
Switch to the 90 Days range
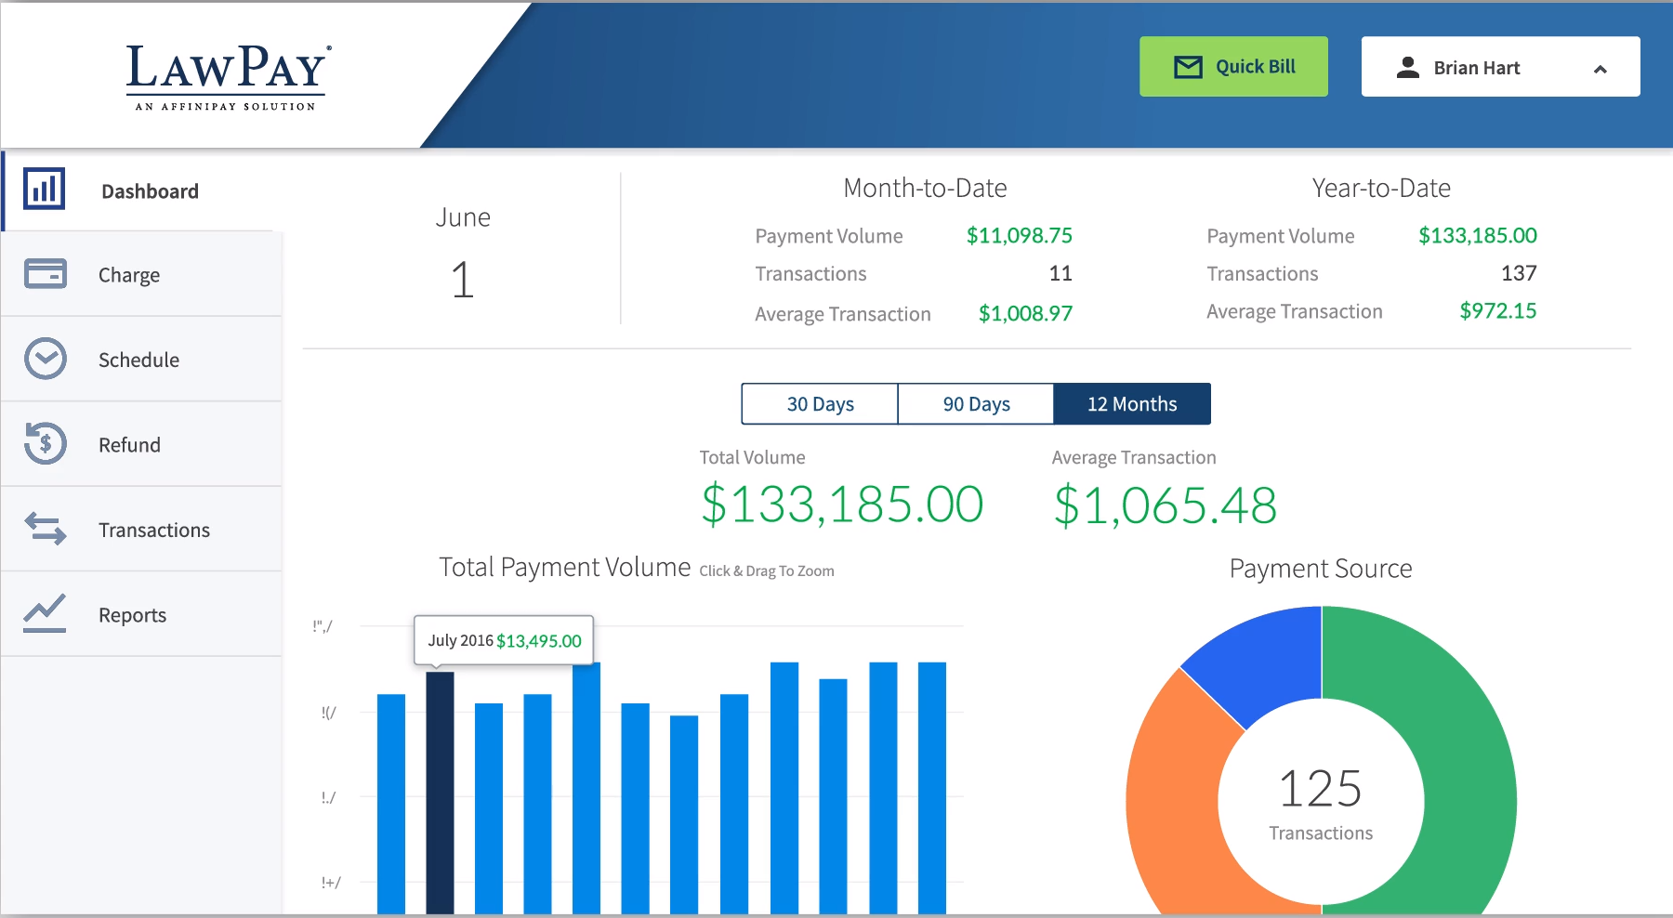[976, 404]
